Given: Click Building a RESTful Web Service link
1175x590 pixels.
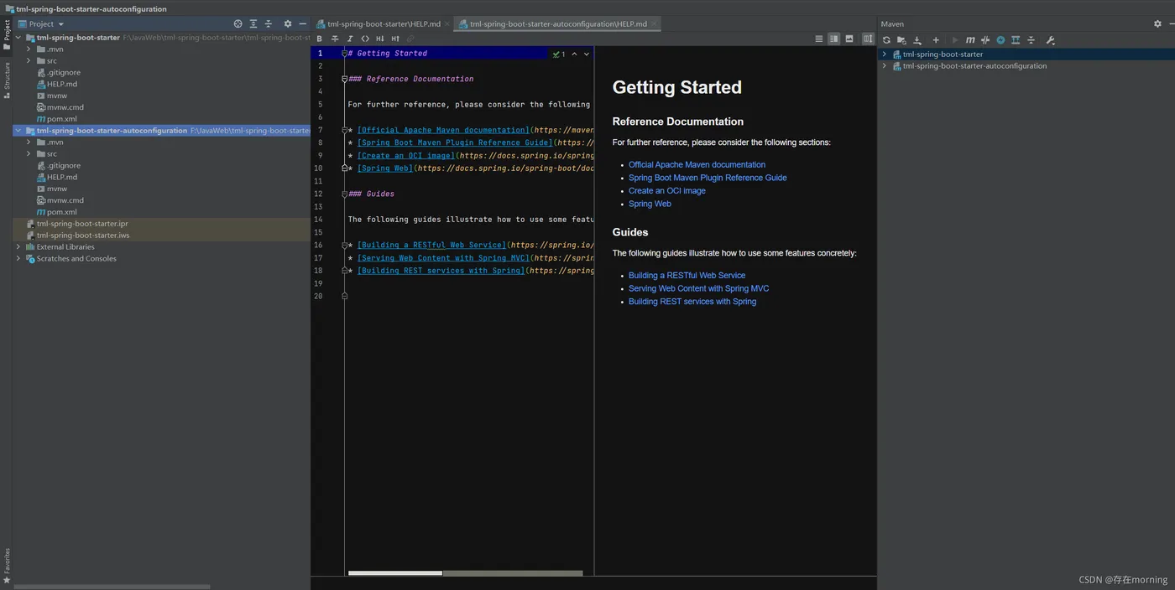Looking at the screenshot, I should click(x=687, y=275).
